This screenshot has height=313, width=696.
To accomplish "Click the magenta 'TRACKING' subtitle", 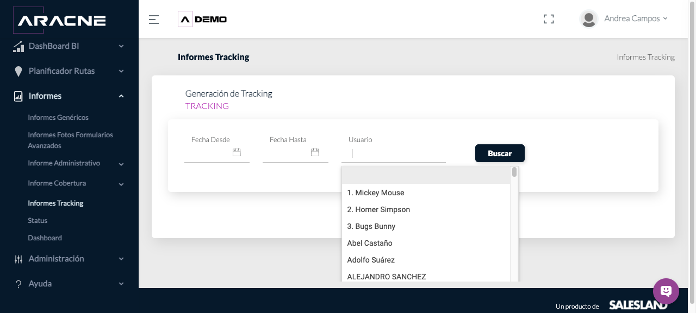I will click(207, 106).
